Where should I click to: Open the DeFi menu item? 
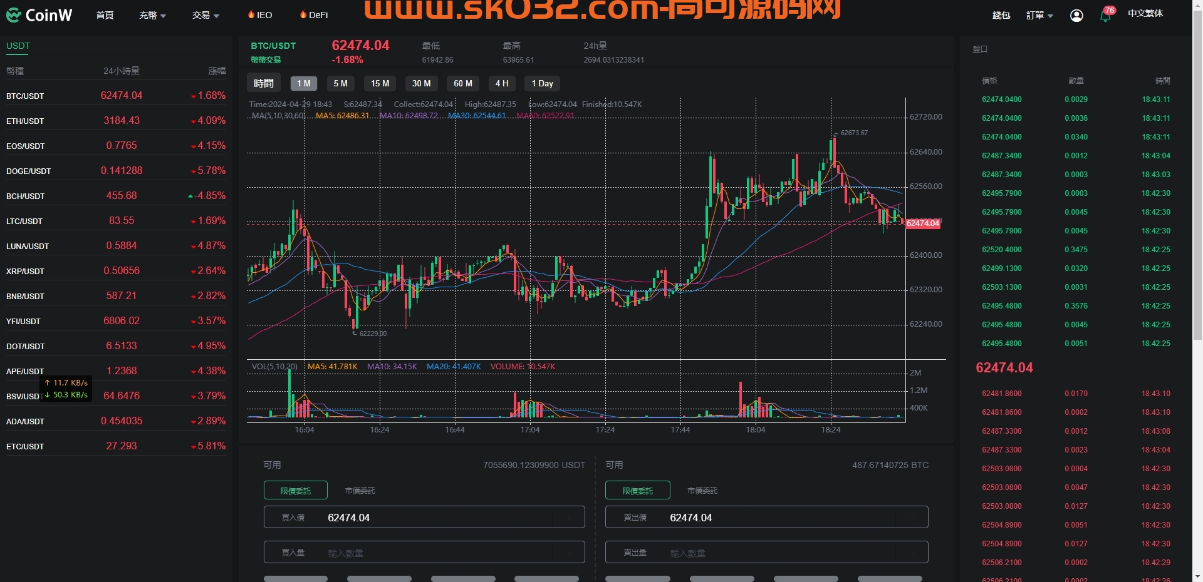[318, 15]
